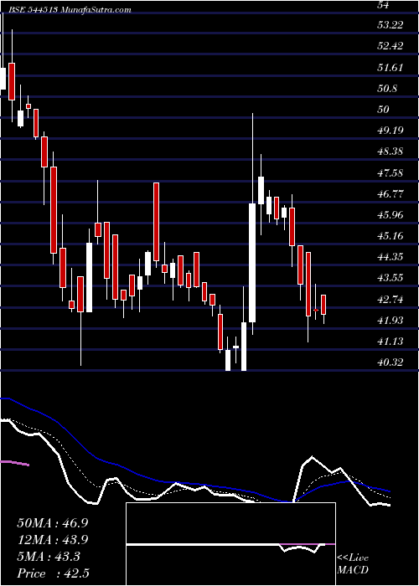Viewport: 419px width, 586px height.
Task: Click the 44.35 price axis label
Action: click(x=391, y=257)
